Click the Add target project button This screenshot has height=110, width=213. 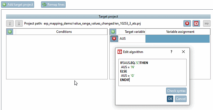tap(18, 5)
